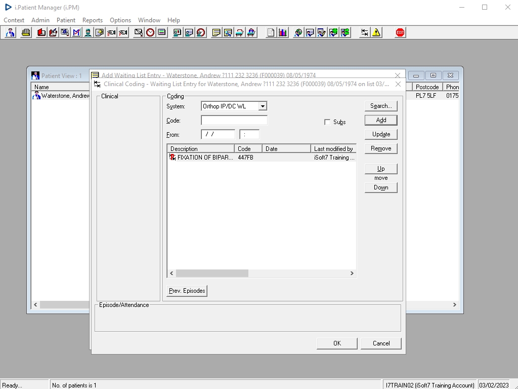Click the standalone red clock toolbar icon
Screen dimensions: 518x389
[x=150, y=32]
